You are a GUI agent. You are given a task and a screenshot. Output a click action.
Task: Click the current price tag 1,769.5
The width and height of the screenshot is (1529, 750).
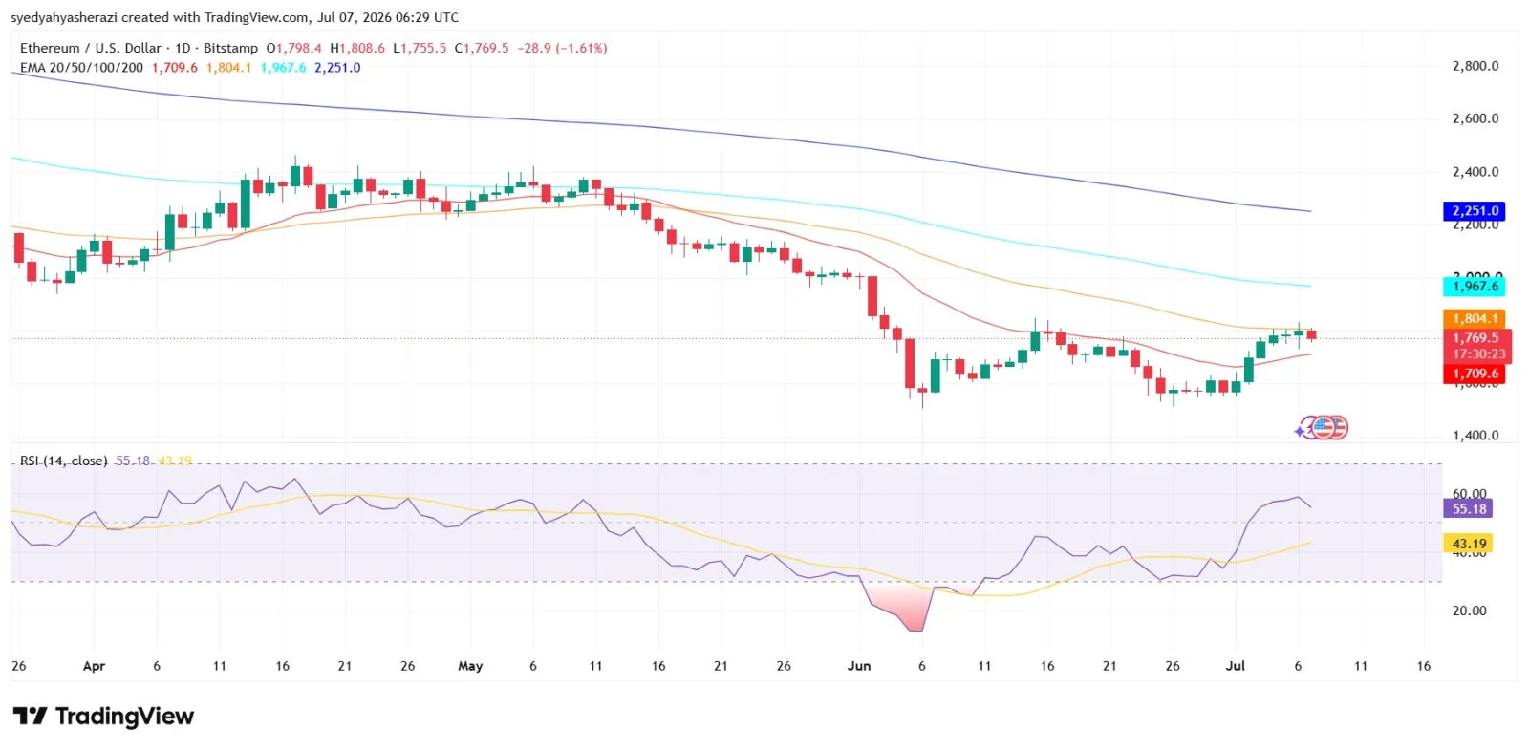point(1476,338)
